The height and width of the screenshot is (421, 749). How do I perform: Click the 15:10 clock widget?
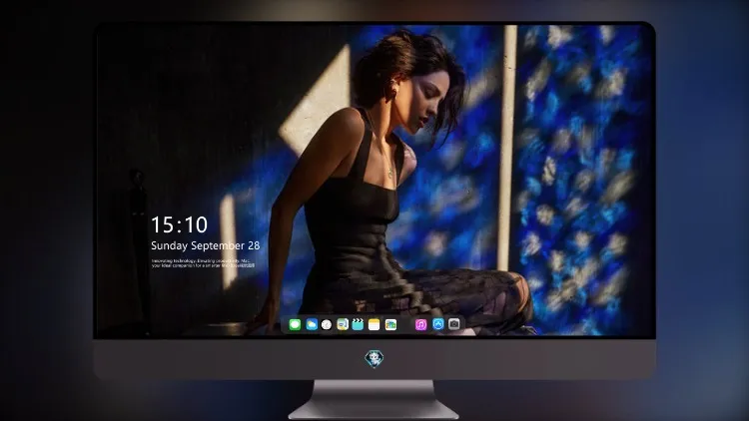click(x=179, y=224)
